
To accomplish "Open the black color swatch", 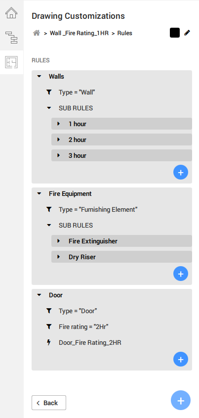I will (x=175, y=33).
